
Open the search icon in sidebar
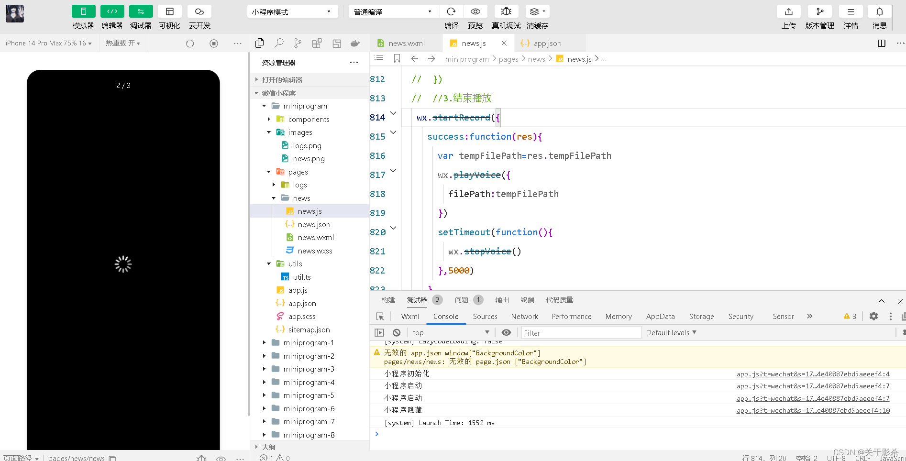pyautogui.click(x=279, y=44)
